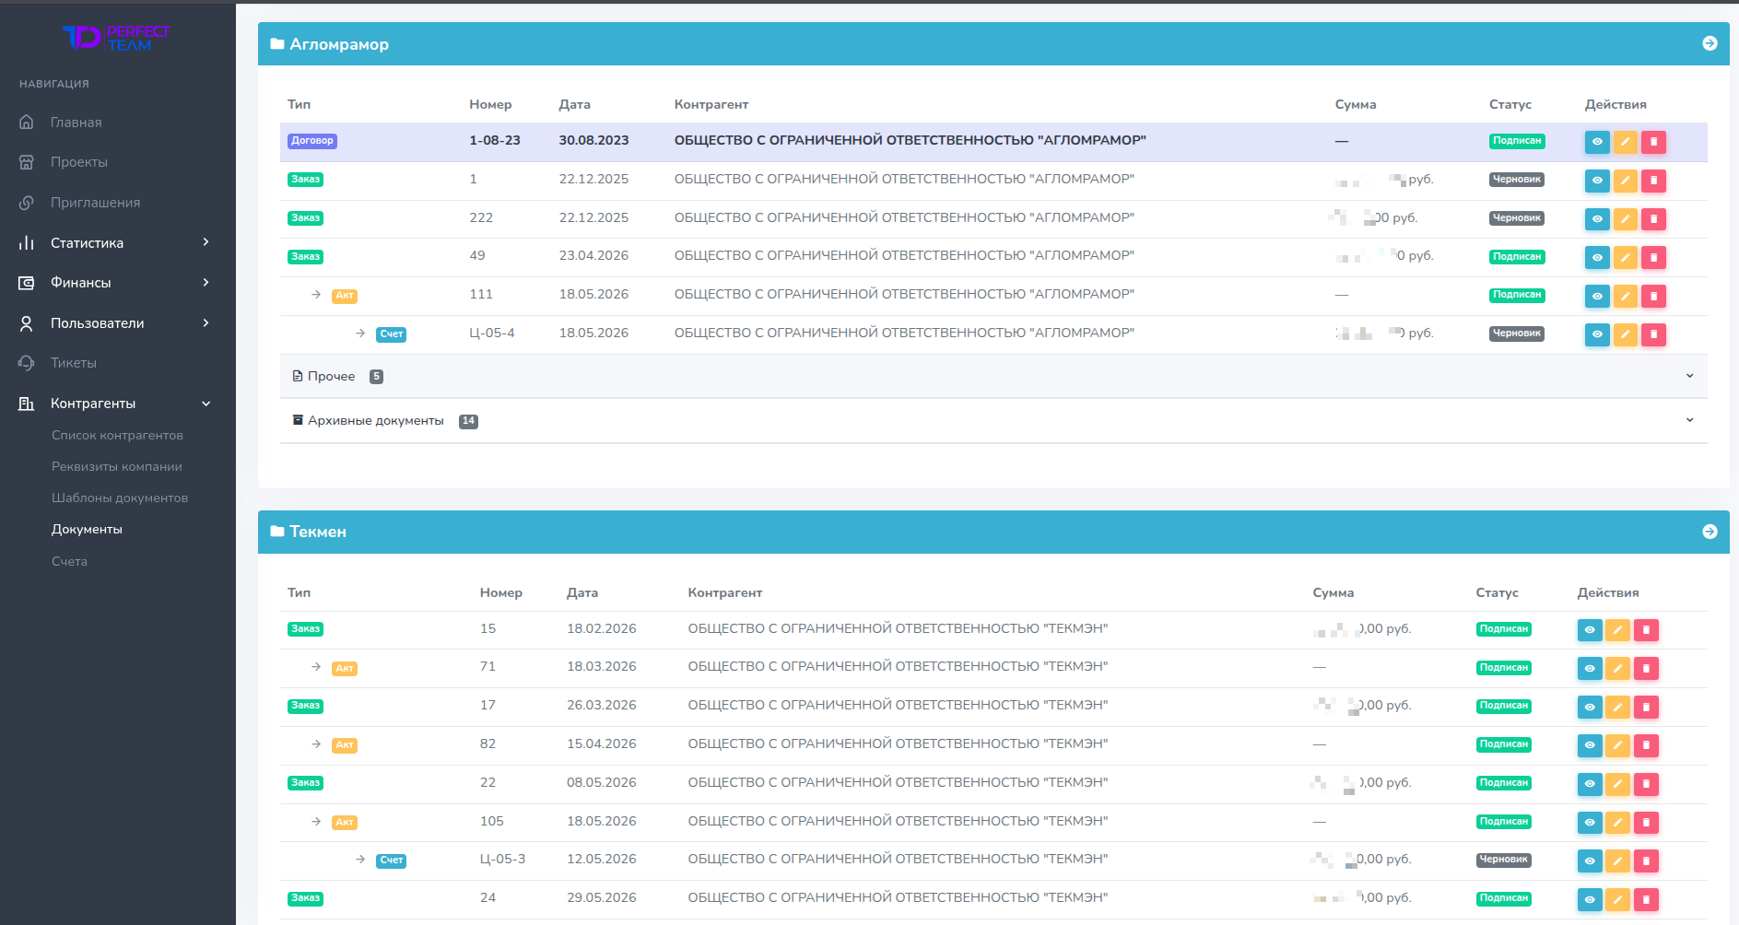This screenshot has width=1739, height=925.
Task: Delete invoice Ц-05-4 with the trash icon
Action: tap(1653, 334)
